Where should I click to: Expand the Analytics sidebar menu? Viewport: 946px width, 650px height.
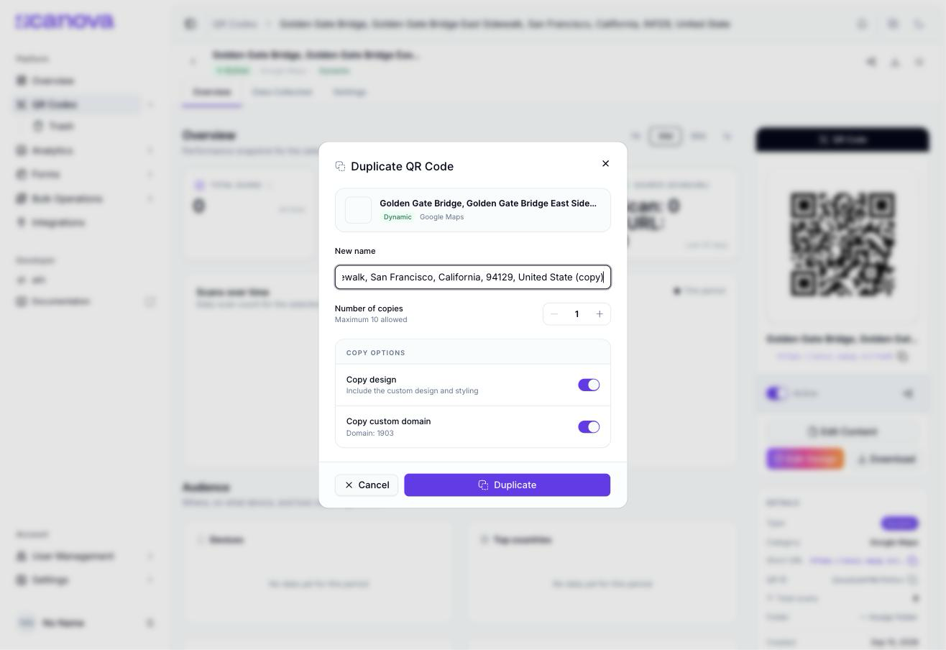[x=150, y=151]
